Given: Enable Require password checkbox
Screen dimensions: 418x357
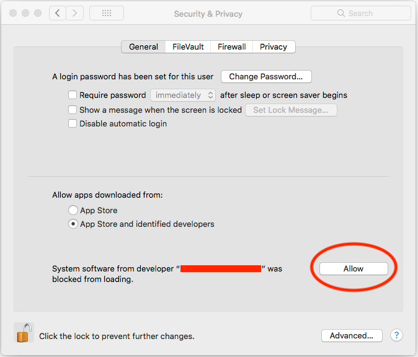Looking at the screenshot, I should coord(73,95).
